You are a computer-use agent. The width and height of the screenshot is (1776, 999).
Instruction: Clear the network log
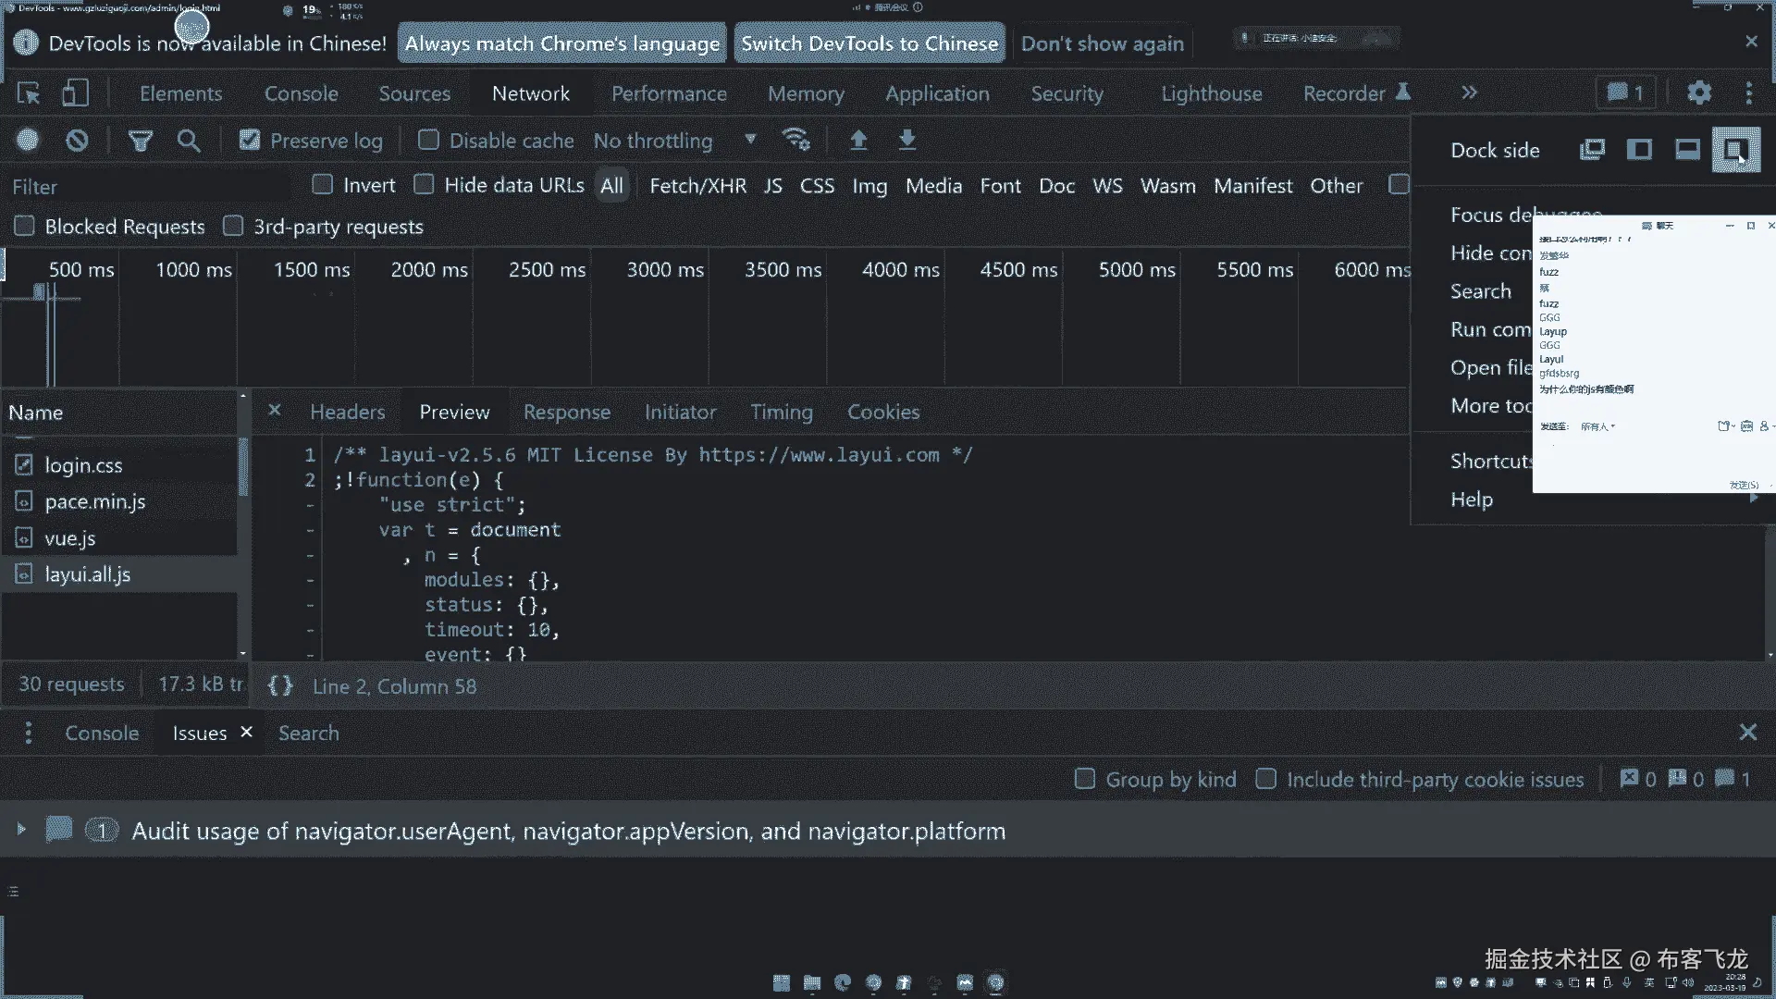pyautogui.click(x=77, y=140)
